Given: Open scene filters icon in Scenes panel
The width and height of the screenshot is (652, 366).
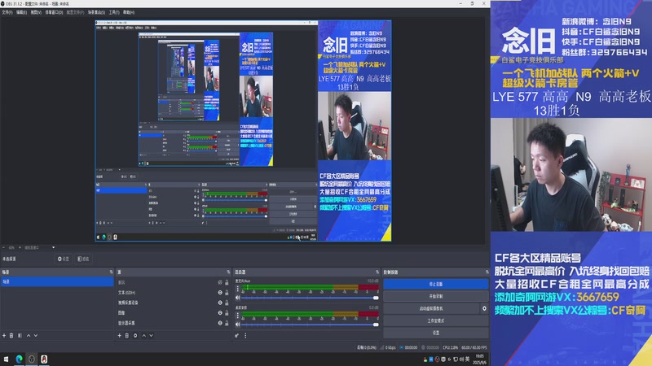Looking at the screenshot, I should [20, 335].
